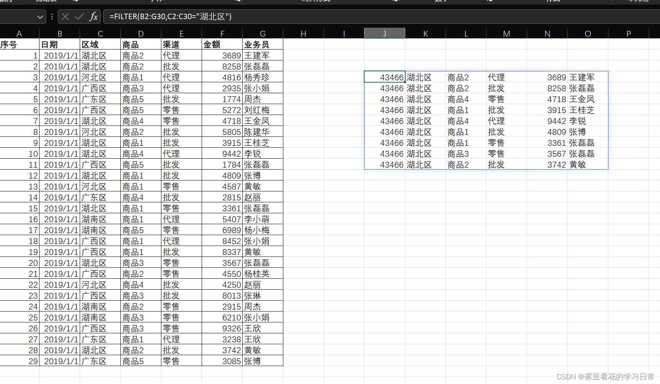The image size is (660, 384).
Task: Select cell A1 containing 序号
Action: pyautogui.click(x=19, y=44)
